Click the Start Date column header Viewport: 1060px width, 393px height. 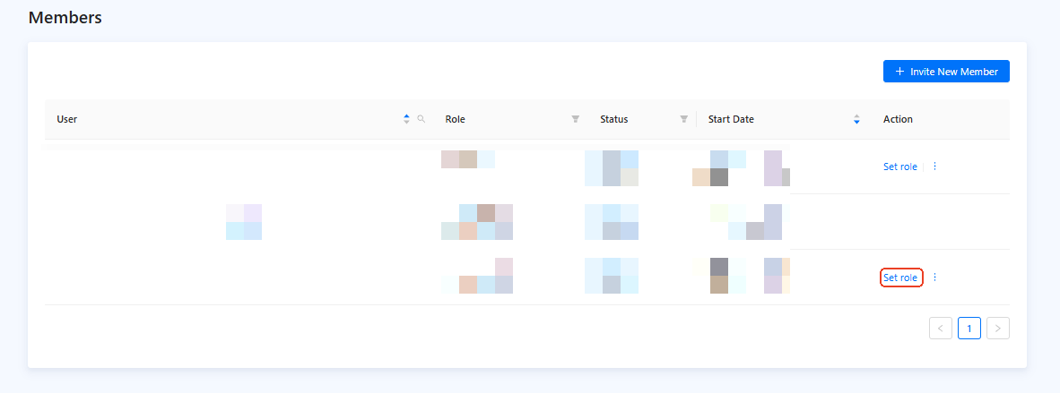[x=731, y=119]
